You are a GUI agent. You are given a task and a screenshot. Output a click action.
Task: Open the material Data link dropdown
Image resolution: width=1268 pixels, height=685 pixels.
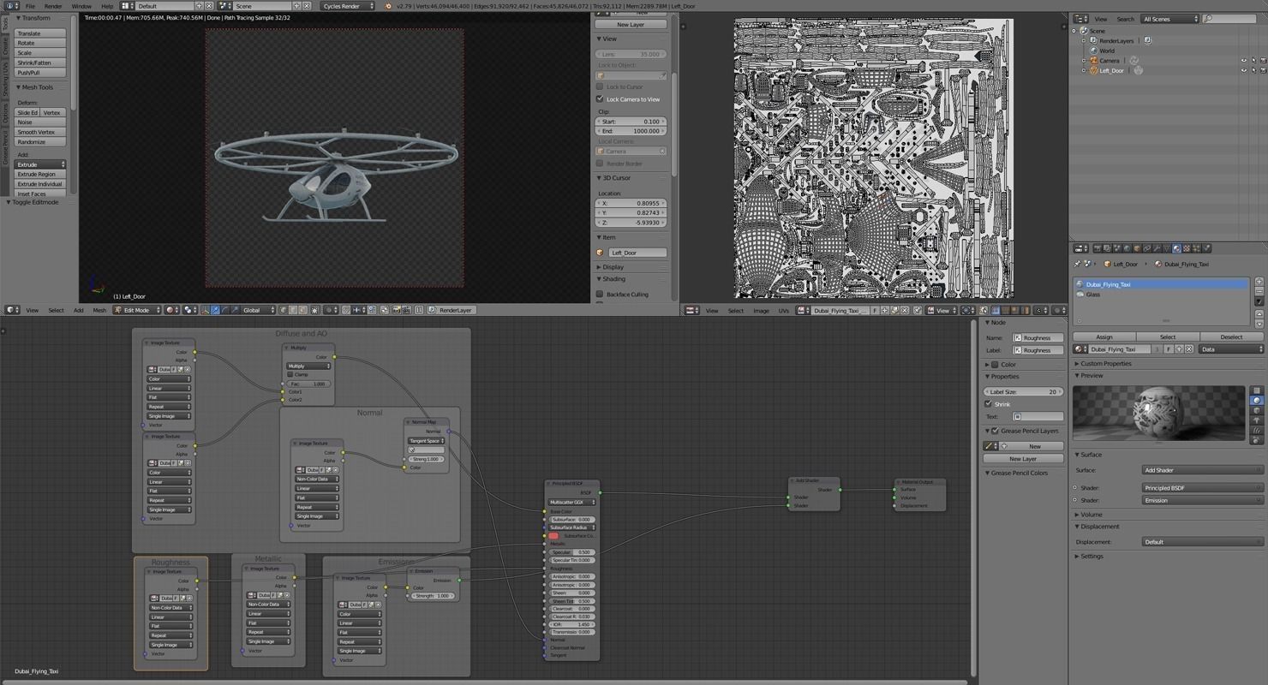coord(1231,349)
